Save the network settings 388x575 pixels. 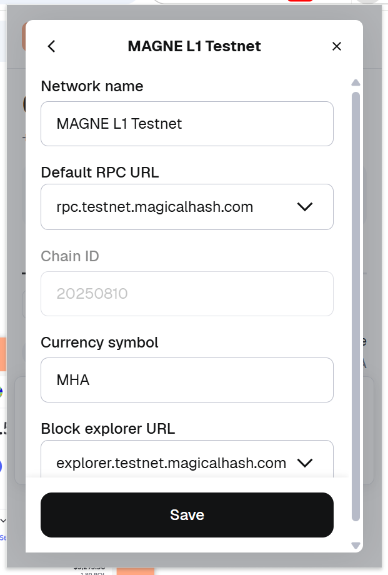coord(187,515)
